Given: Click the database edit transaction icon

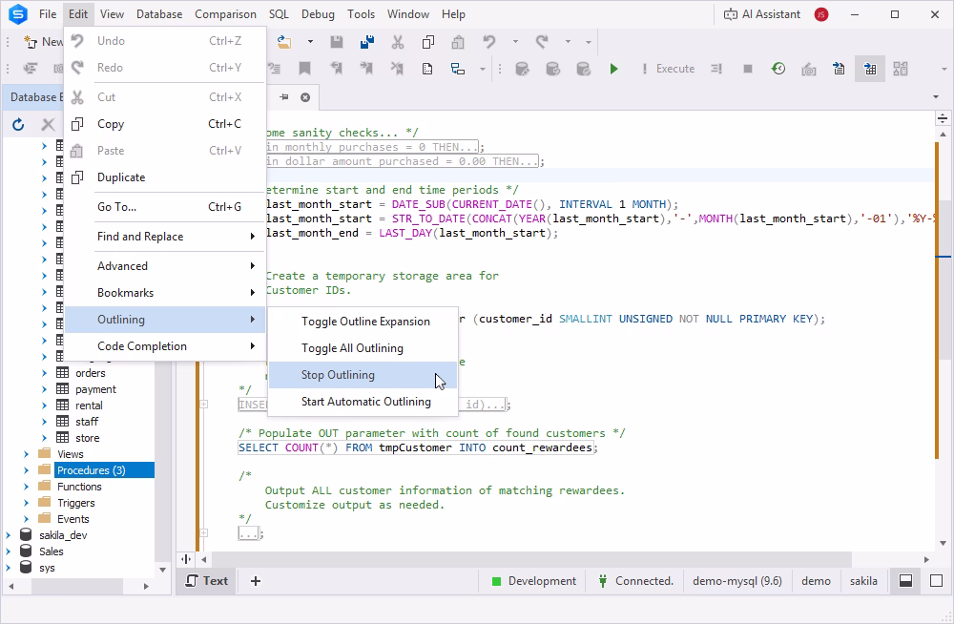Looking at the screenshot, I should 522,69.
